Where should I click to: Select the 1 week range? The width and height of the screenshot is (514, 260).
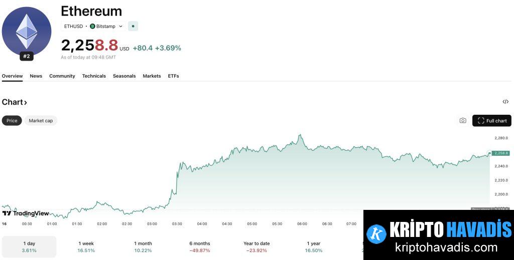pos(86,247)
